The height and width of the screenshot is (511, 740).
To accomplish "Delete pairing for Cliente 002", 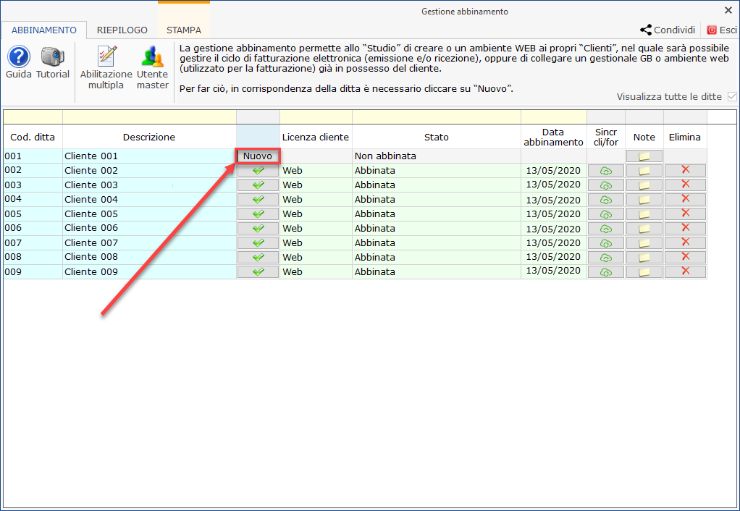I will tap(685, 170).
